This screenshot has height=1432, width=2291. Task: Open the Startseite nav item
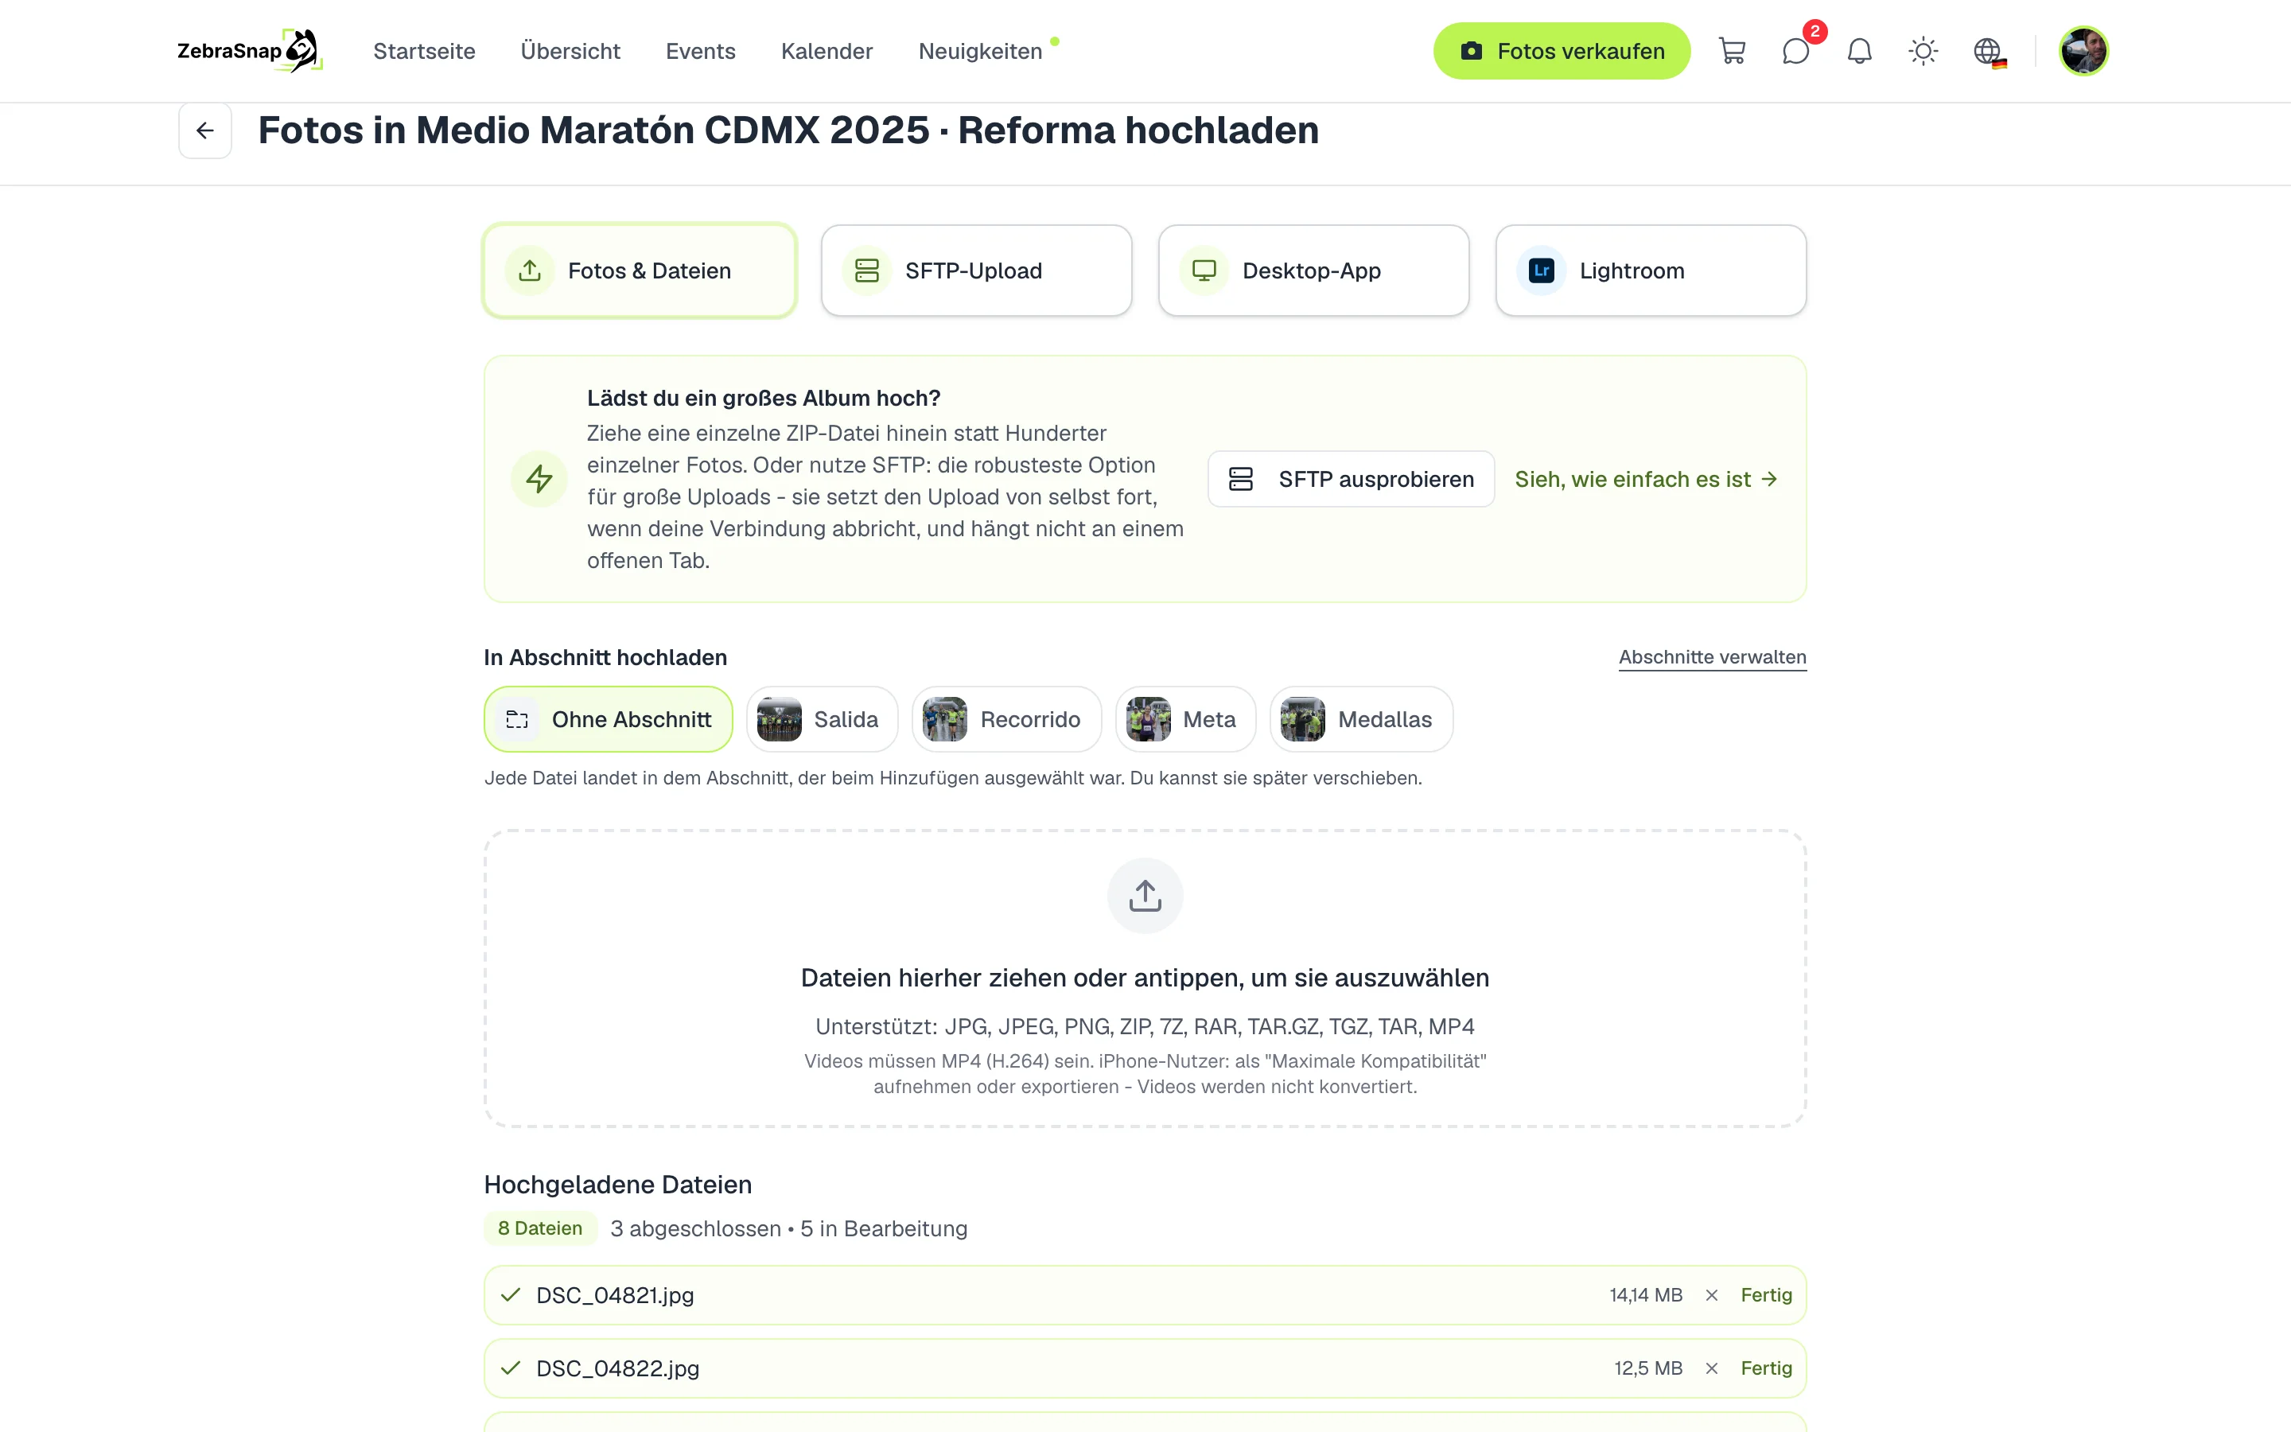pyautogui.click(x=424, y=51)
